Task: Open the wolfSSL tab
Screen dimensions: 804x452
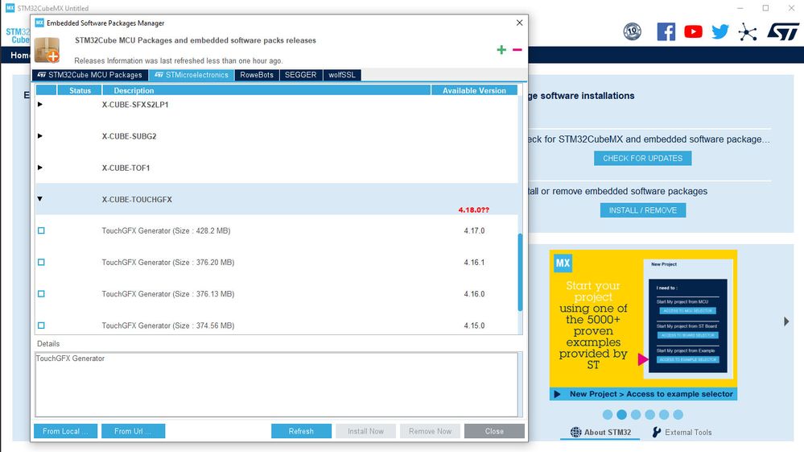Action: (342, 75)
